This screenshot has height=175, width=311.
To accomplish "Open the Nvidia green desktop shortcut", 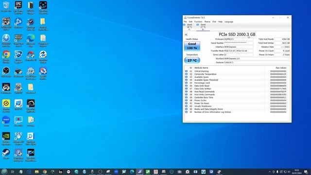I will 6,138.
